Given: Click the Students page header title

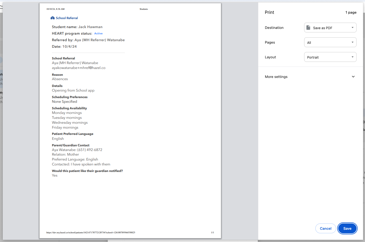Looking at the screenshot, I should point(143,9).
